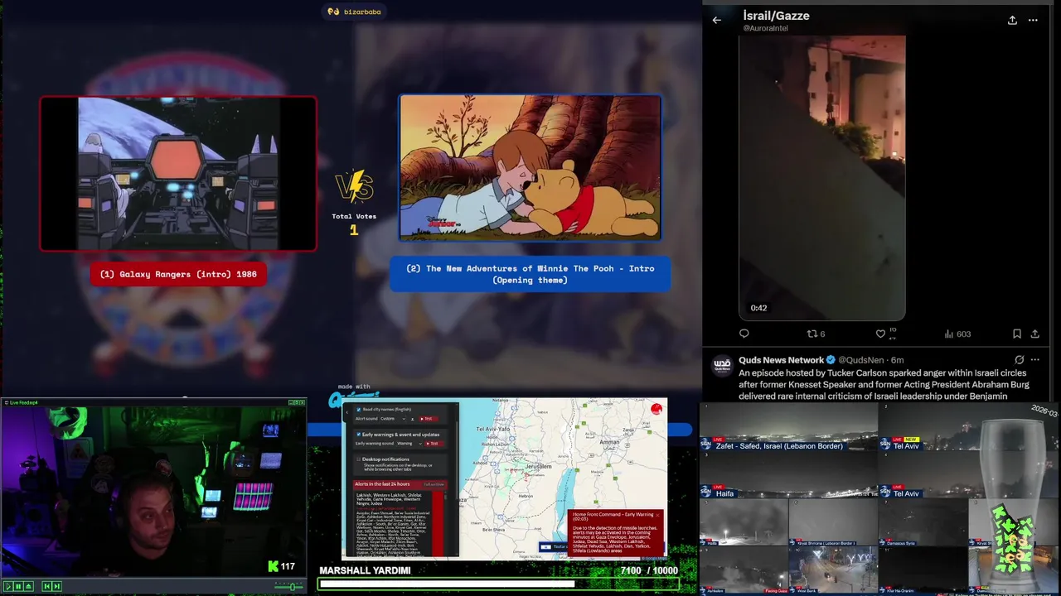Click Marshall Yardimi progress bar
Screen dimensions: 1061x596
click(x=498, y=584)
